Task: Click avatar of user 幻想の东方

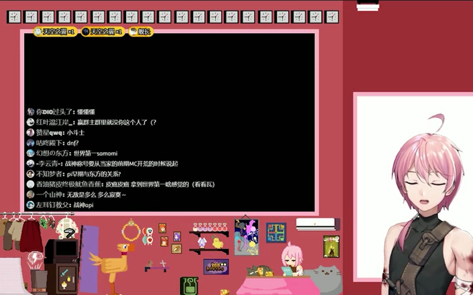Action: [30, 153]
